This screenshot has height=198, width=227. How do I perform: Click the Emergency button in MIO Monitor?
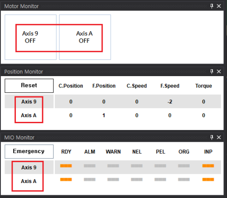29,151
